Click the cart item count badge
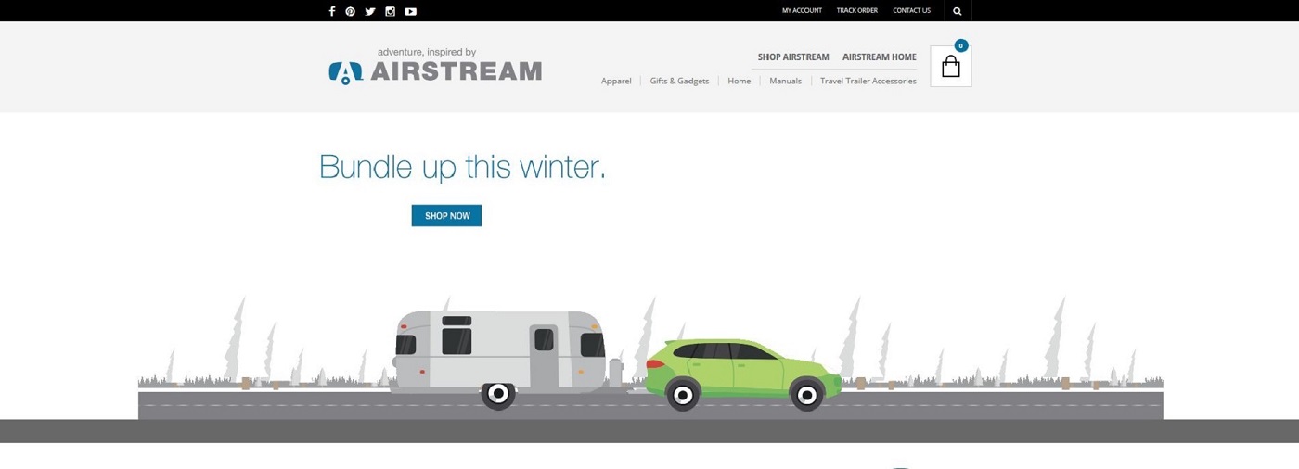The height and width of the screenshot is (469, 1299). [961, 45]
